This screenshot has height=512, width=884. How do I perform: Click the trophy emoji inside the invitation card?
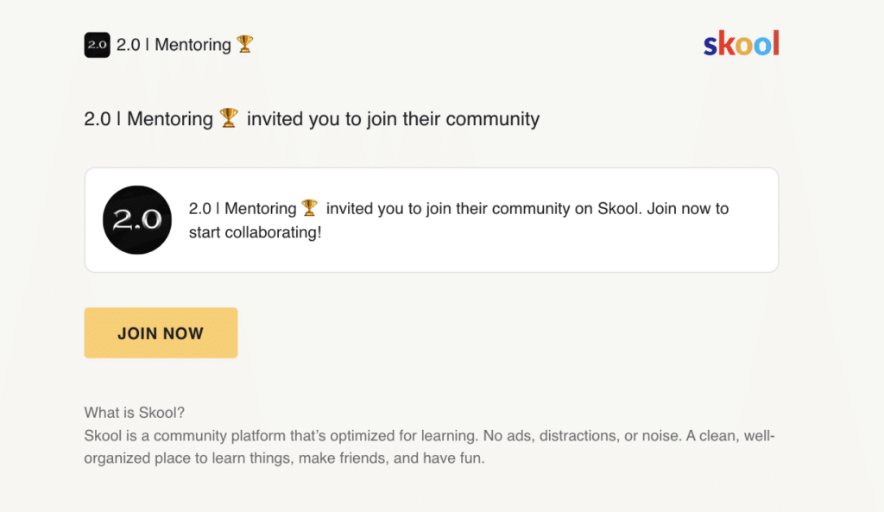310,208
